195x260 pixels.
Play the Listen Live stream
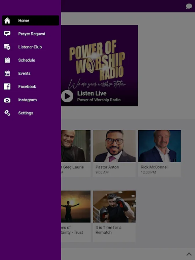67,96
